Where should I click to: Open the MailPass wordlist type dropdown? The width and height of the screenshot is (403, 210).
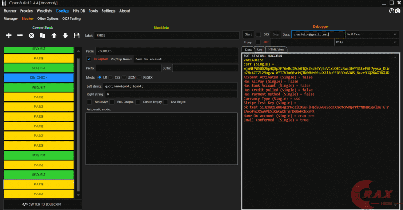click(394, 34)
